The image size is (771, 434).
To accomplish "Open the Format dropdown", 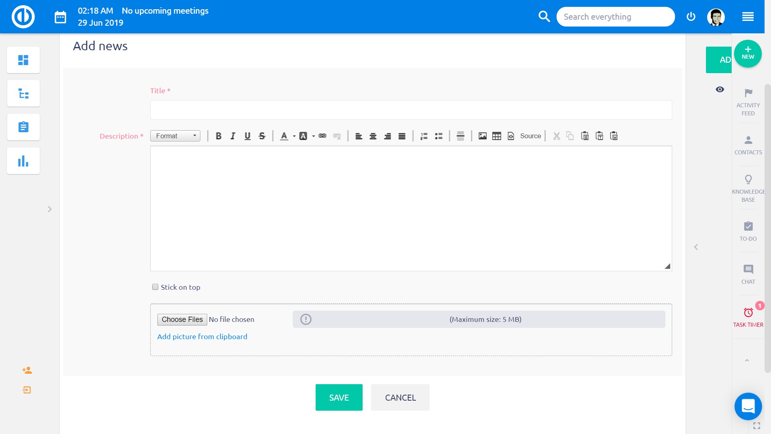I will 175,136.
